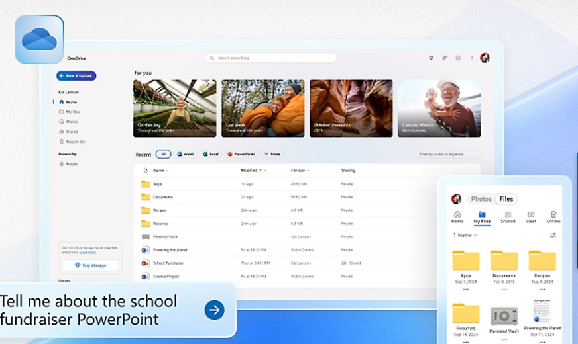Click the Search everything field
The image size is (578, 344).
click(271, 58)
